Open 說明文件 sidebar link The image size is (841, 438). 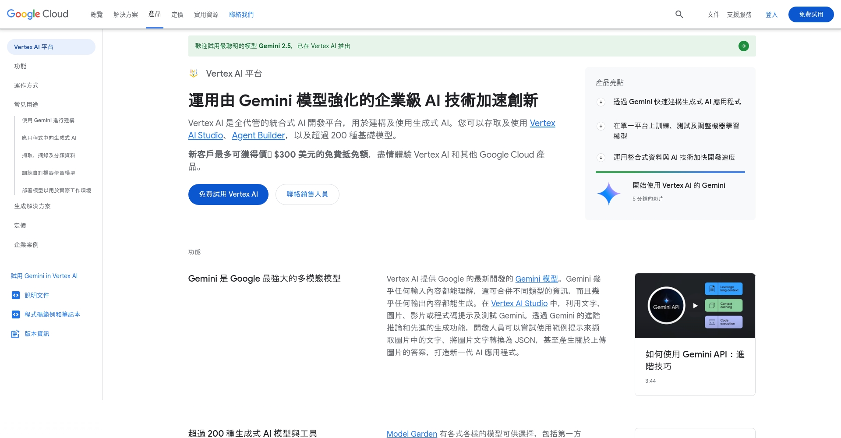pyautogui.click(x=37, y=295)
